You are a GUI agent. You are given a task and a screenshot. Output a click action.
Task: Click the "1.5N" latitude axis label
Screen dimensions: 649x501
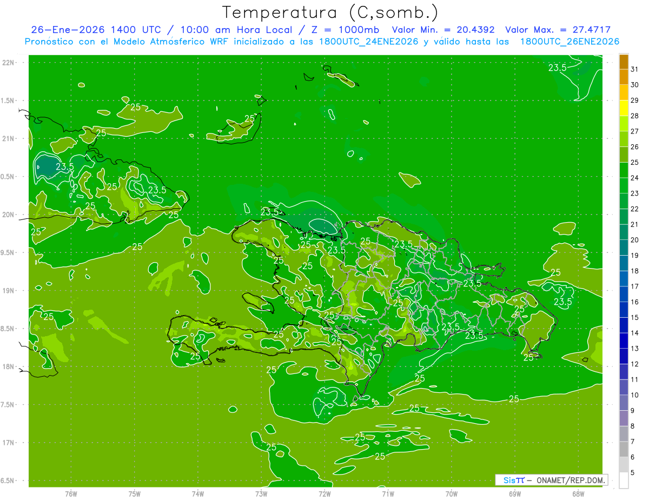[x=8, y=101]
